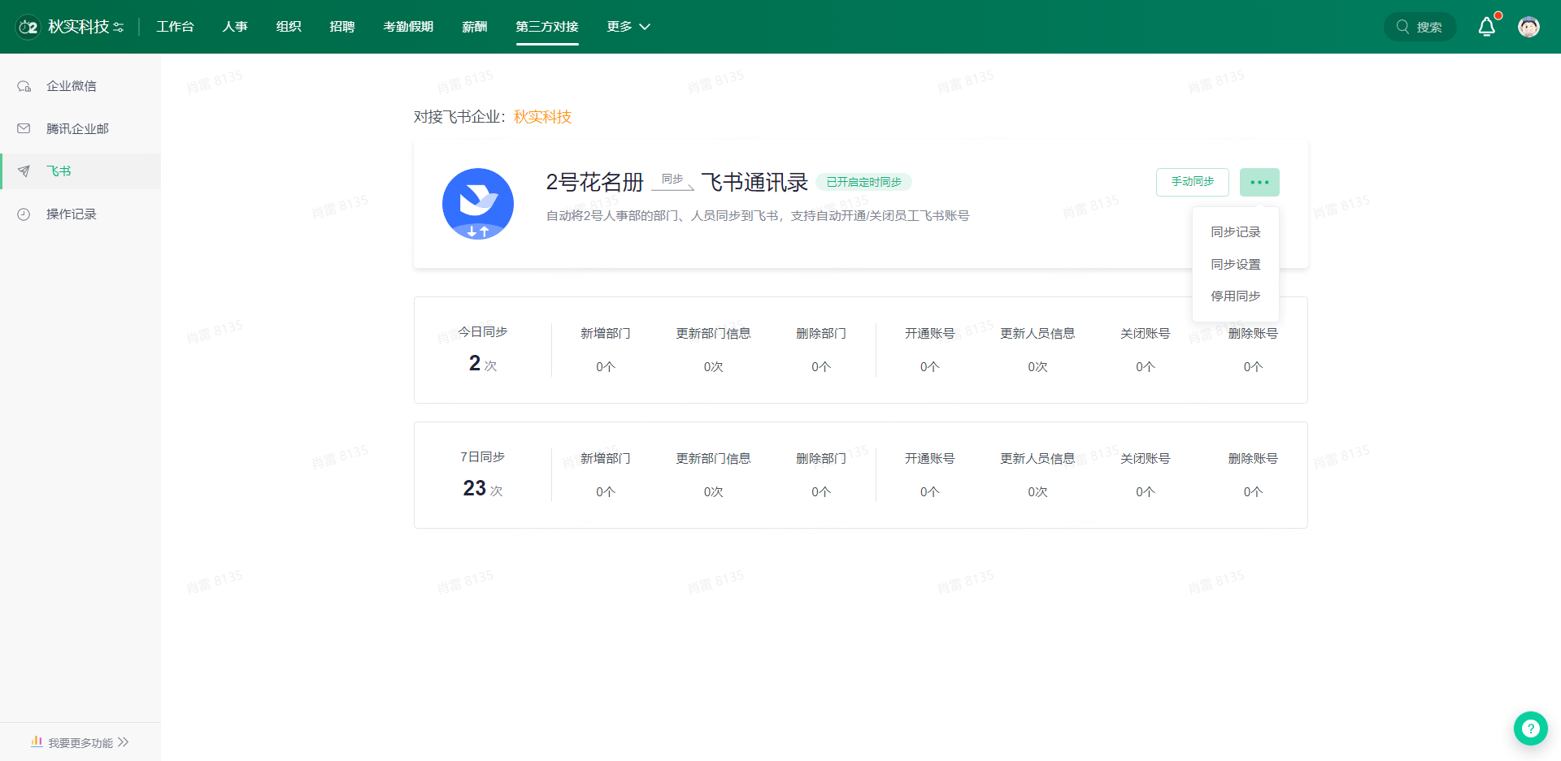Image resolution: width=1561 pixels, height=761 pixels.
Task: Click 2号花名册 title text
Action: (x=595, y=183)
